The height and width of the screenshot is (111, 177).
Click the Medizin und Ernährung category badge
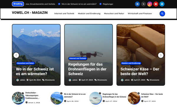coord(131,63)
